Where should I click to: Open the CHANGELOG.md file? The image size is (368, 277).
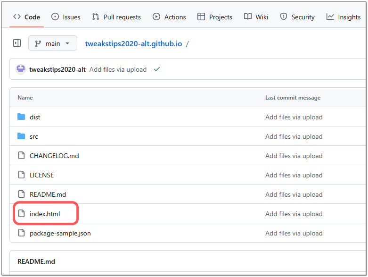pyautogui.click(x=54, y=156)
